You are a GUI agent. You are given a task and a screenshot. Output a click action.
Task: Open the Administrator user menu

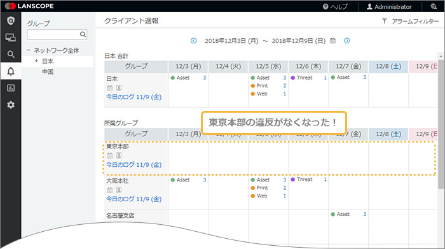(x=389, y=6)
